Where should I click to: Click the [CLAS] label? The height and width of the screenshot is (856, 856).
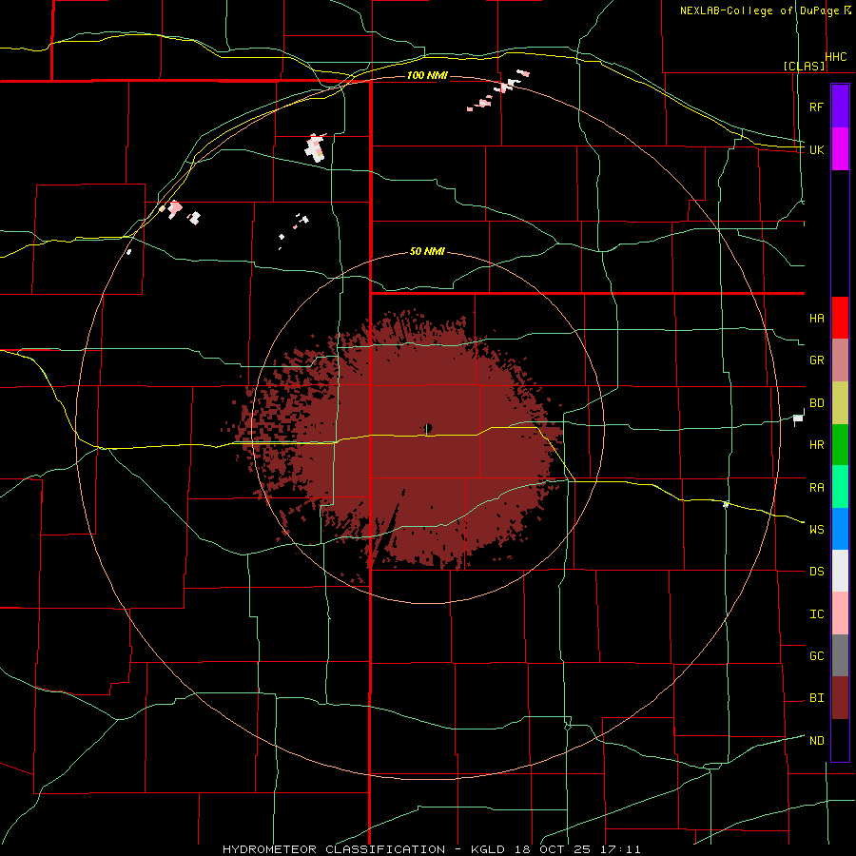coord(804,66)
